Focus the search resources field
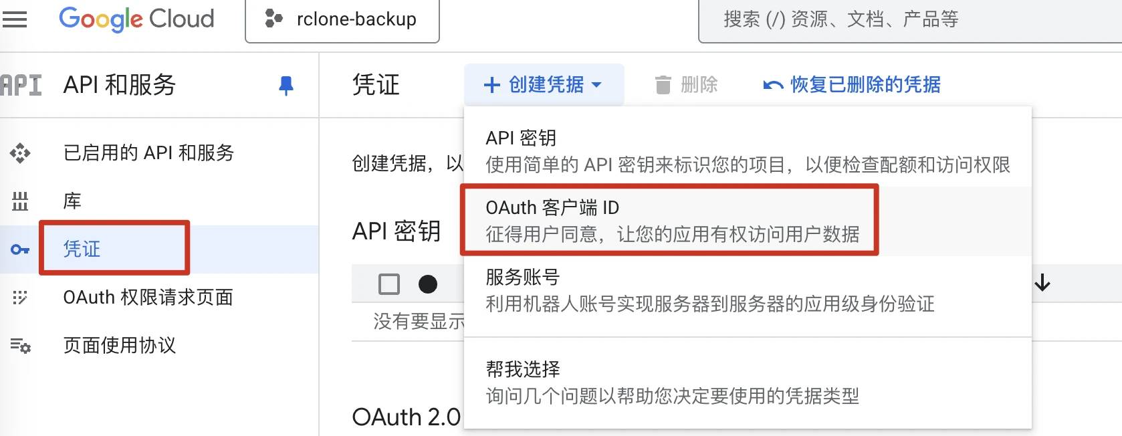This screenshot has height=436, width=1122. tap(910, 20)
